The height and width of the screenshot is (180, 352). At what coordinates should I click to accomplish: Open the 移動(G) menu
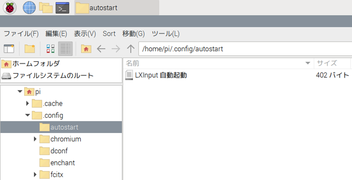(133, 34)
